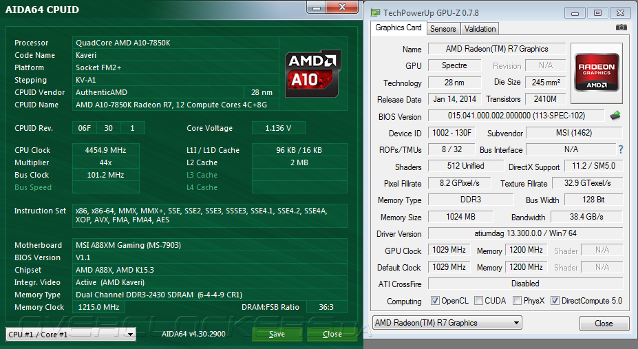The width and height of the screenshot is (638, 349).
Task: Click the ROPs/TMUs 8 / 32 field
Action: [451, 149]
